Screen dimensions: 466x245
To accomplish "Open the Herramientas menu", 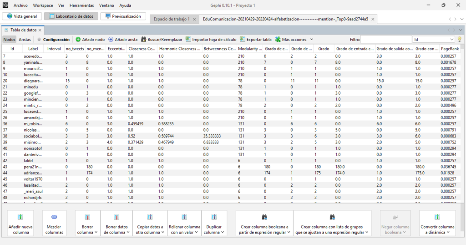I will (81, 5).
